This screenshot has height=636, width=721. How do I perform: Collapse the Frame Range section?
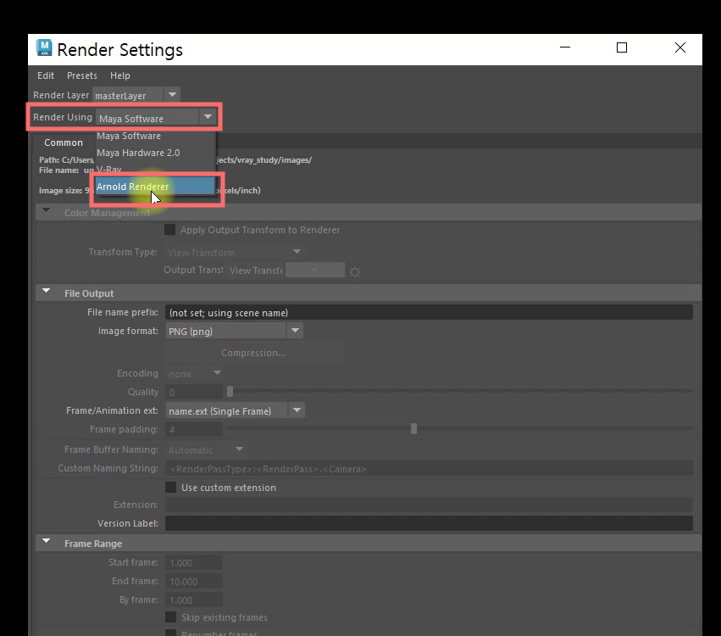pyautogui.click(x=46, y=541)
